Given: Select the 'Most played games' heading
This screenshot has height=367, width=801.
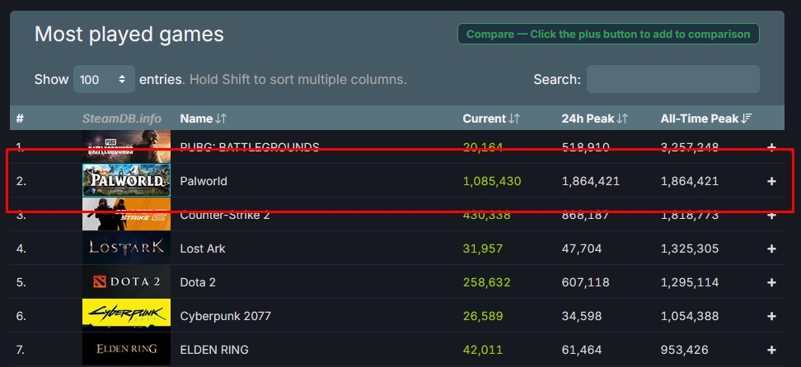Looking at the screenshot, I should click(x=129, y=35).
